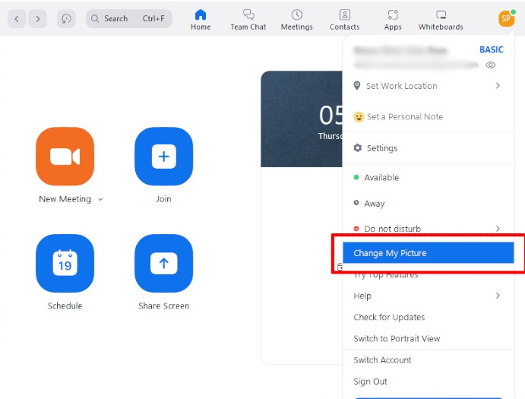Set status to Away
This screenshot has height=399, width=525.
tap(429, 204)
